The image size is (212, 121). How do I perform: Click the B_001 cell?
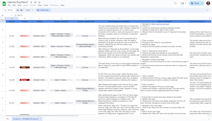[12, 30]
